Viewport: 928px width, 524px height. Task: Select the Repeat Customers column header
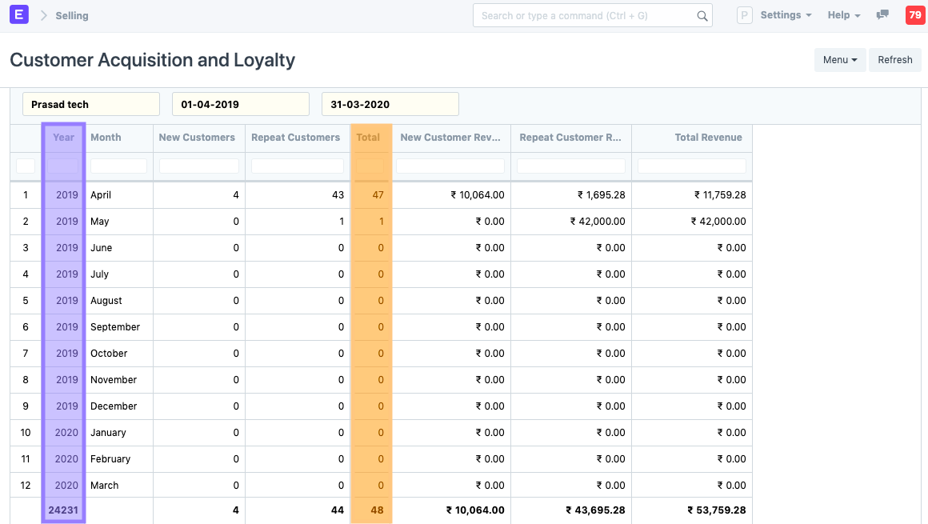pyautogui.click(x=296, y=138)
